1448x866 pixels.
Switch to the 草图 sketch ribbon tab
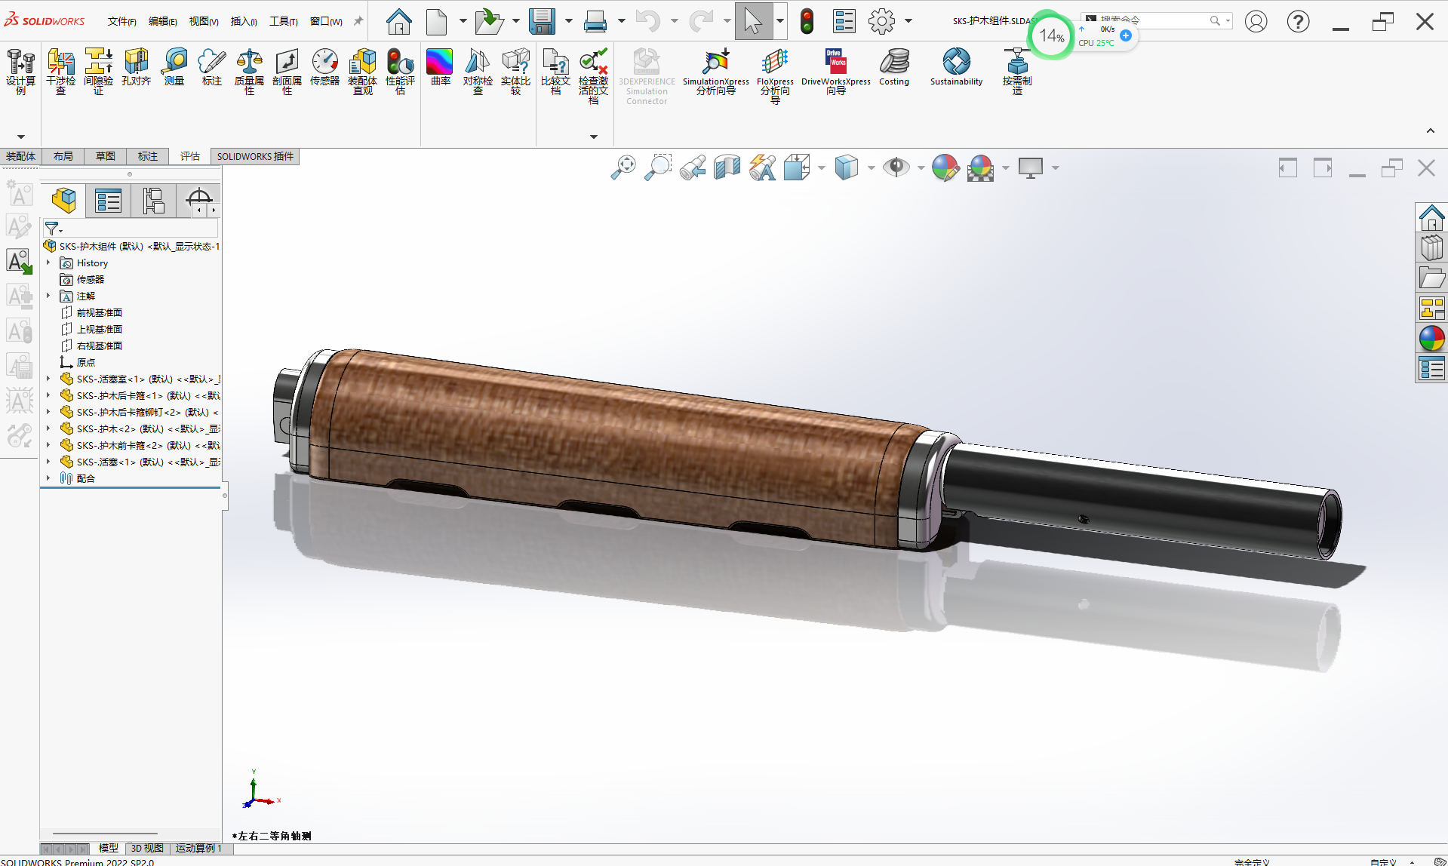click(x=106, y=156)
